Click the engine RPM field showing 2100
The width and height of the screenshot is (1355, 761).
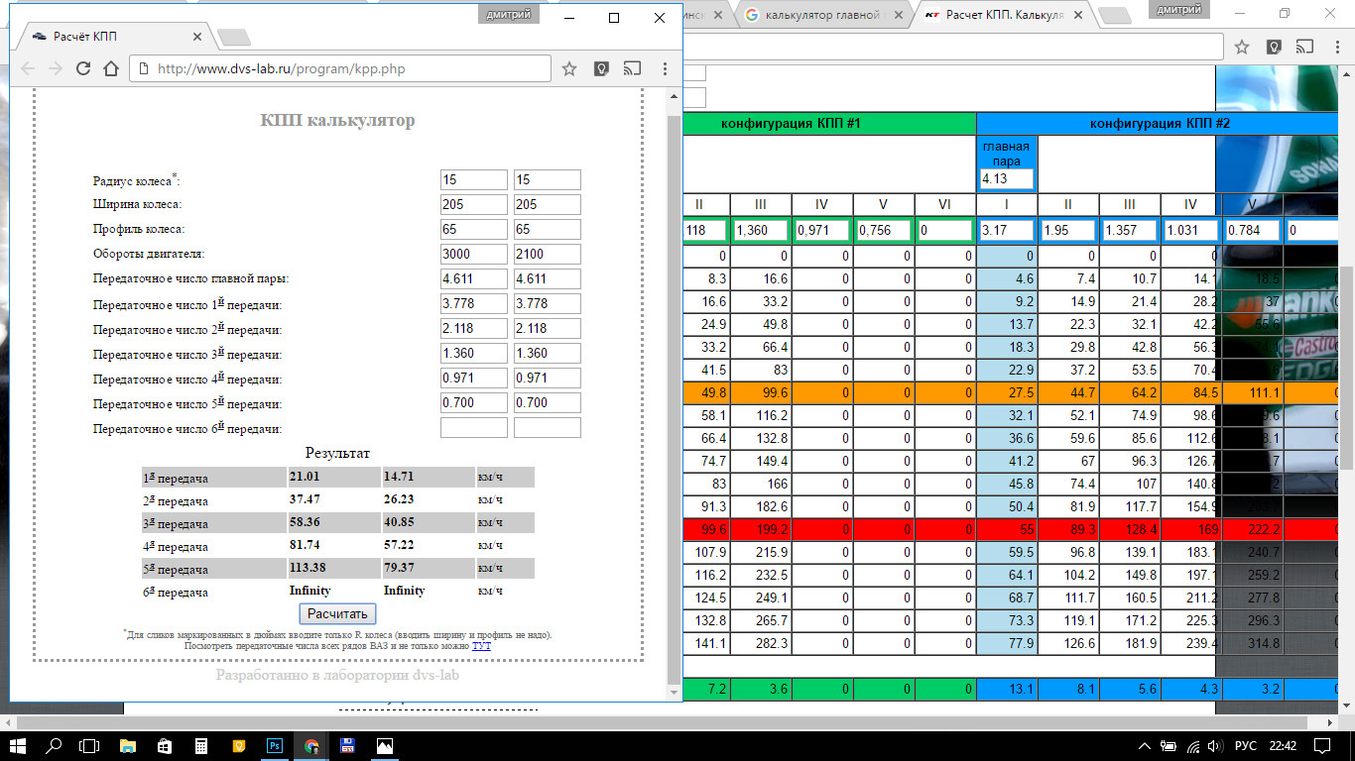point(547,254)
